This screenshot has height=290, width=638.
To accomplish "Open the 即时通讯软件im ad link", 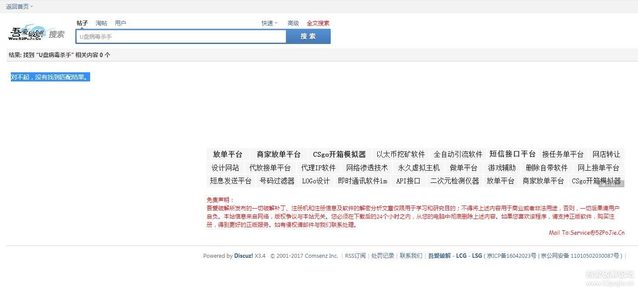I will pos(363,181).
